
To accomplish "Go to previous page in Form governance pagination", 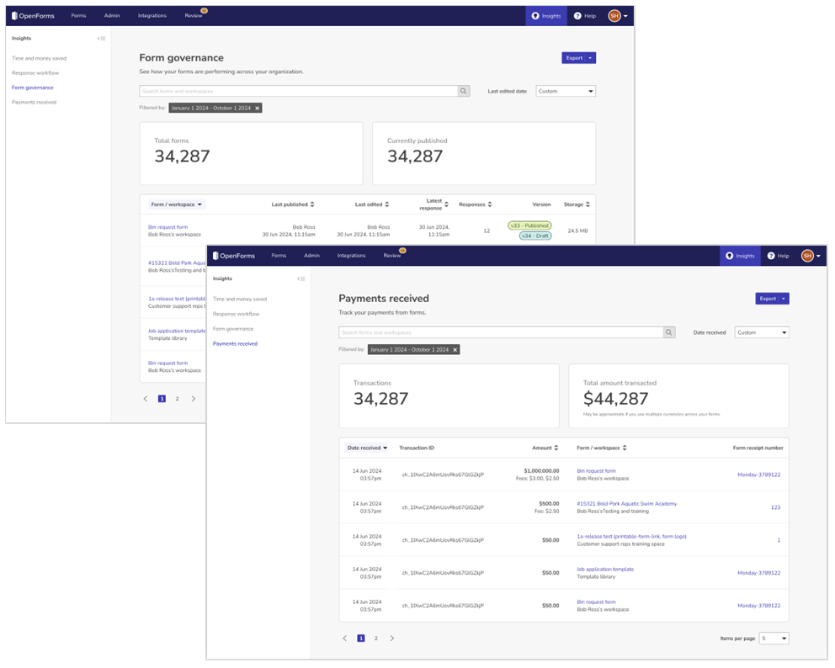I will point(146,399).
